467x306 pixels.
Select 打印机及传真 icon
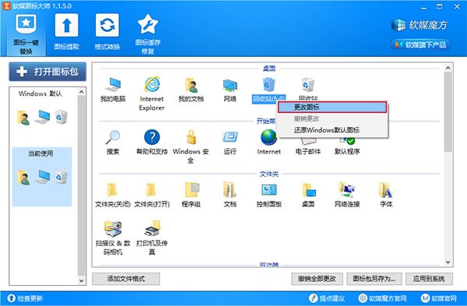point(152,237)
